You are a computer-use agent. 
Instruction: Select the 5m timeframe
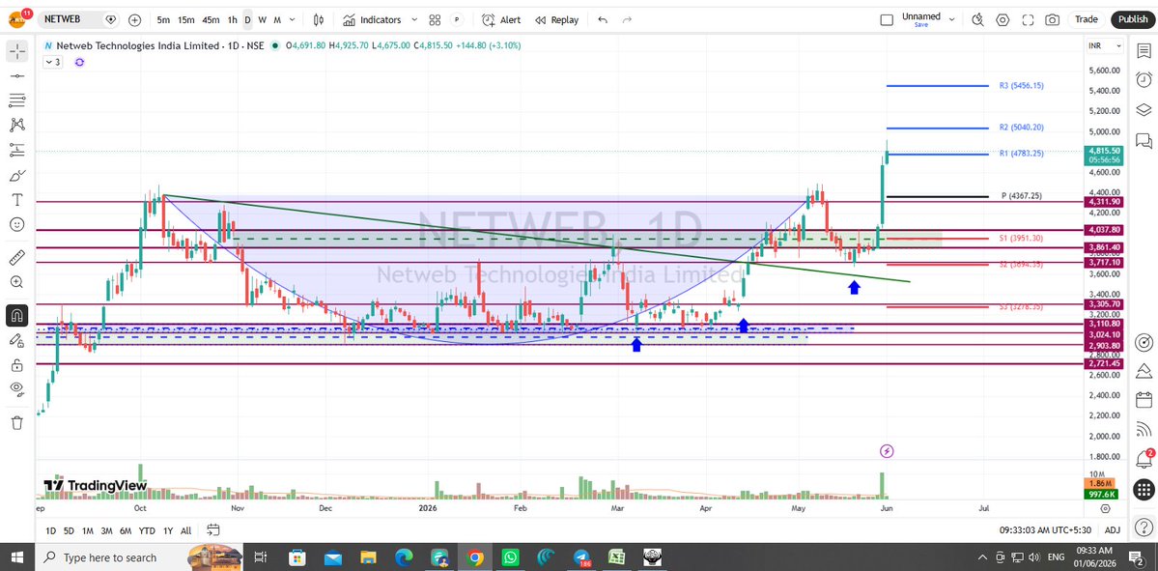pyautogui.click(x=163, y=20)
